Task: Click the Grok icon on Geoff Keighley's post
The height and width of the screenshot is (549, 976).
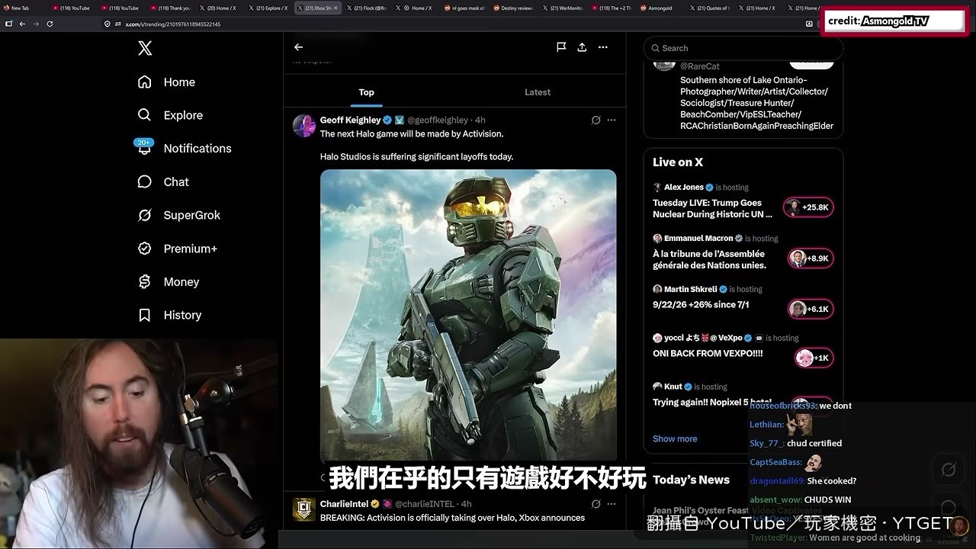Action: [x=596, y=120]
